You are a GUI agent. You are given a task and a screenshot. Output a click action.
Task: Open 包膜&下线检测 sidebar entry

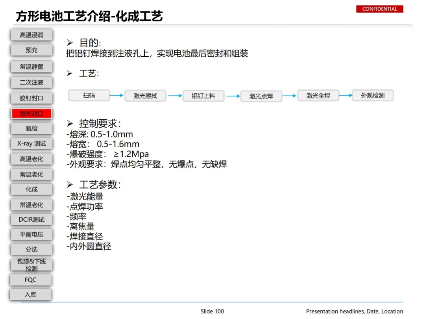(31, 265)
